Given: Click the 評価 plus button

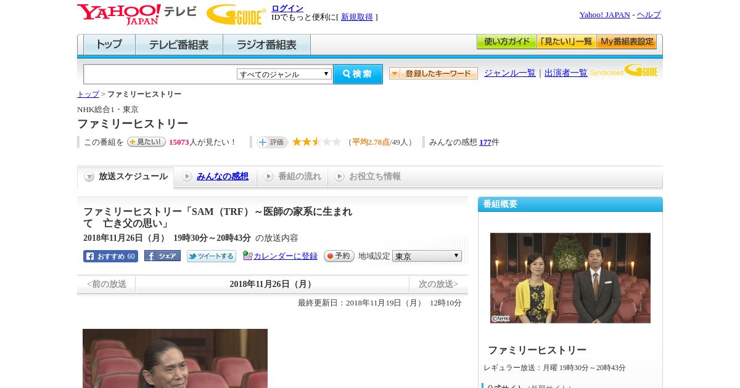Looking at the screenshot, I should tap(273, 142).
